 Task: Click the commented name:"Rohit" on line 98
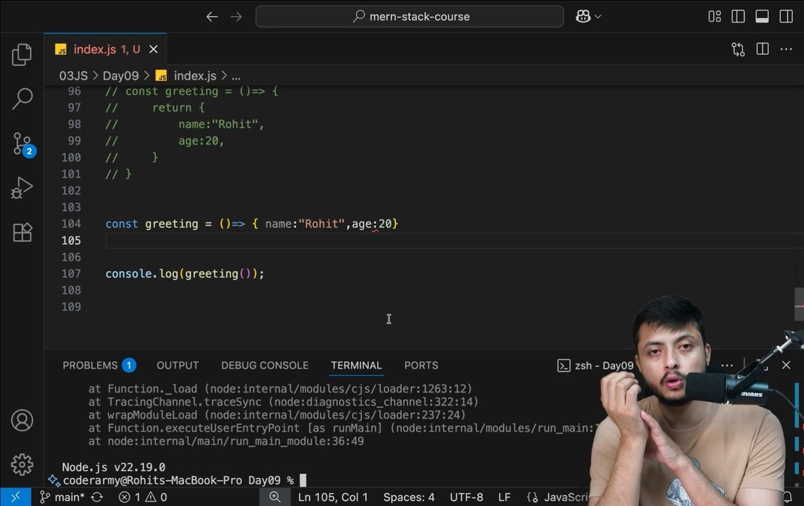pyautogui.click(x=222, y=124)
